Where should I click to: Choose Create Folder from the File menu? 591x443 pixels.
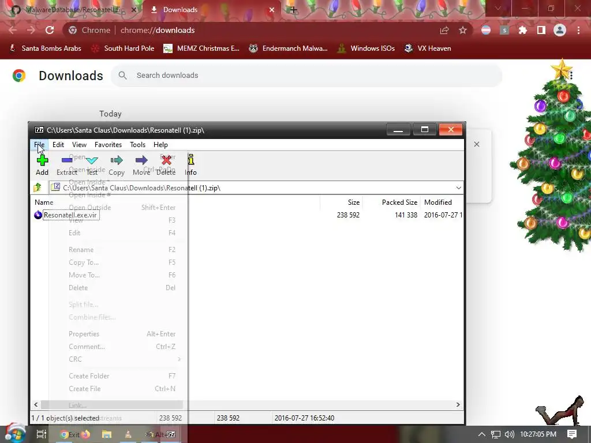(118, 376)
